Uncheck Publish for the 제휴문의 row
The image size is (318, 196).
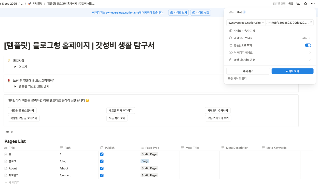click(102, 175)
